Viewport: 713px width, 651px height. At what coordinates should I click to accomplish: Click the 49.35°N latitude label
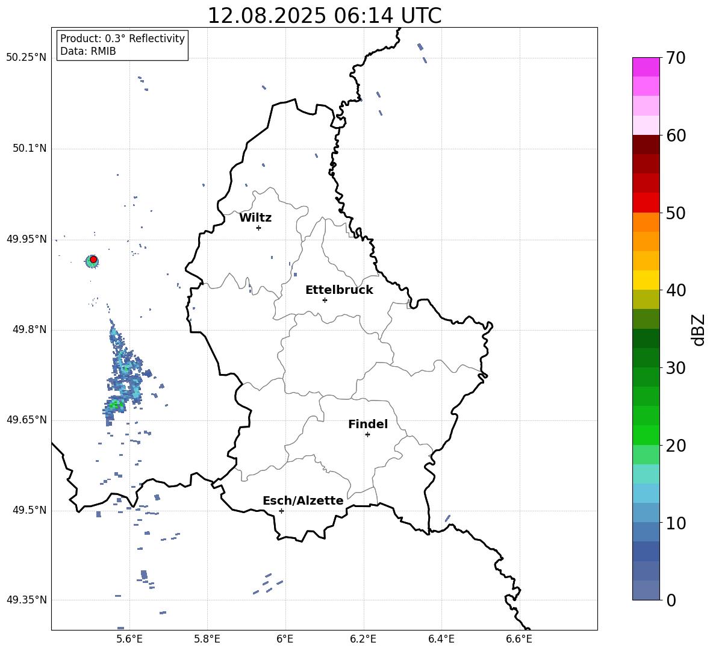pos(26,600)
